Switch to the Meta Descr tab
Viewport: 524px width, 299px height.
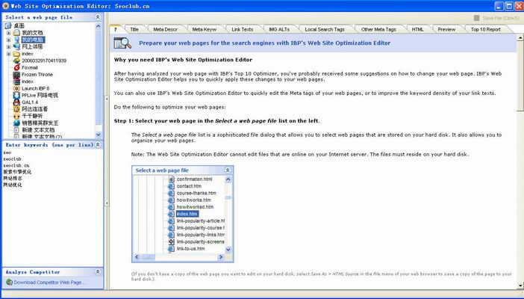[165, 29]
